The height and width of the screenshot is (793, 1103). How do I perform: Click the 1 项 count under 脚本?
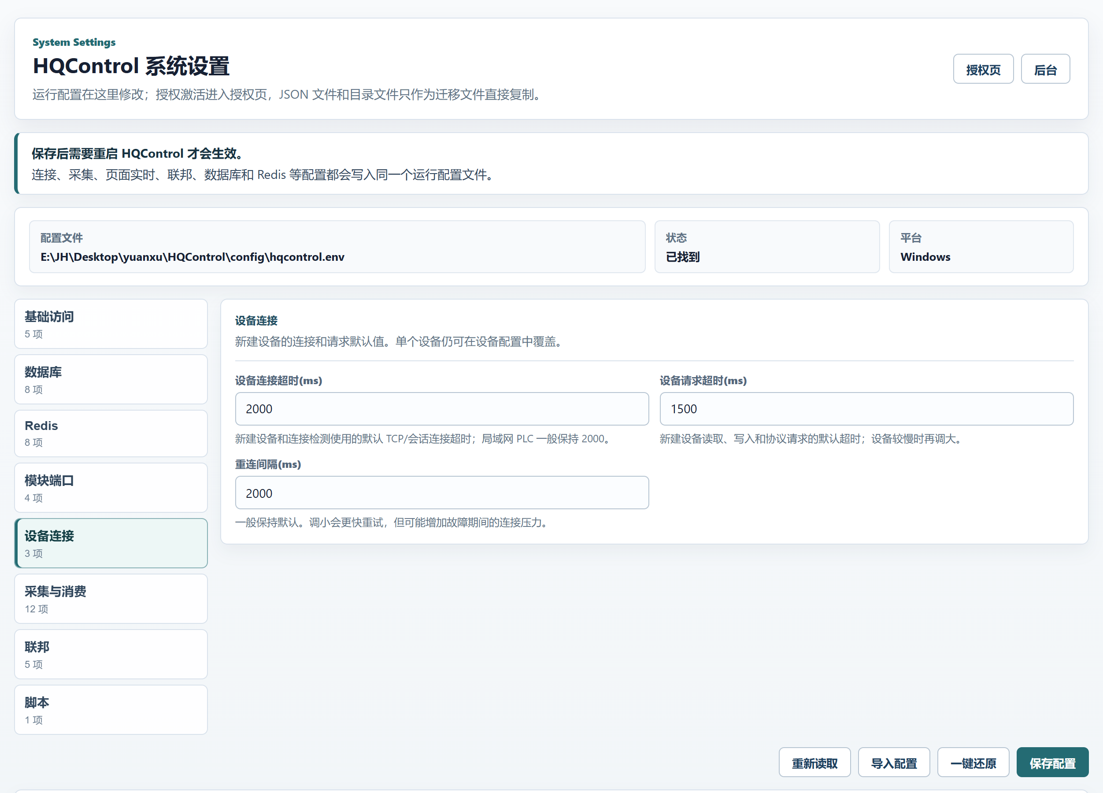(33, 720)
